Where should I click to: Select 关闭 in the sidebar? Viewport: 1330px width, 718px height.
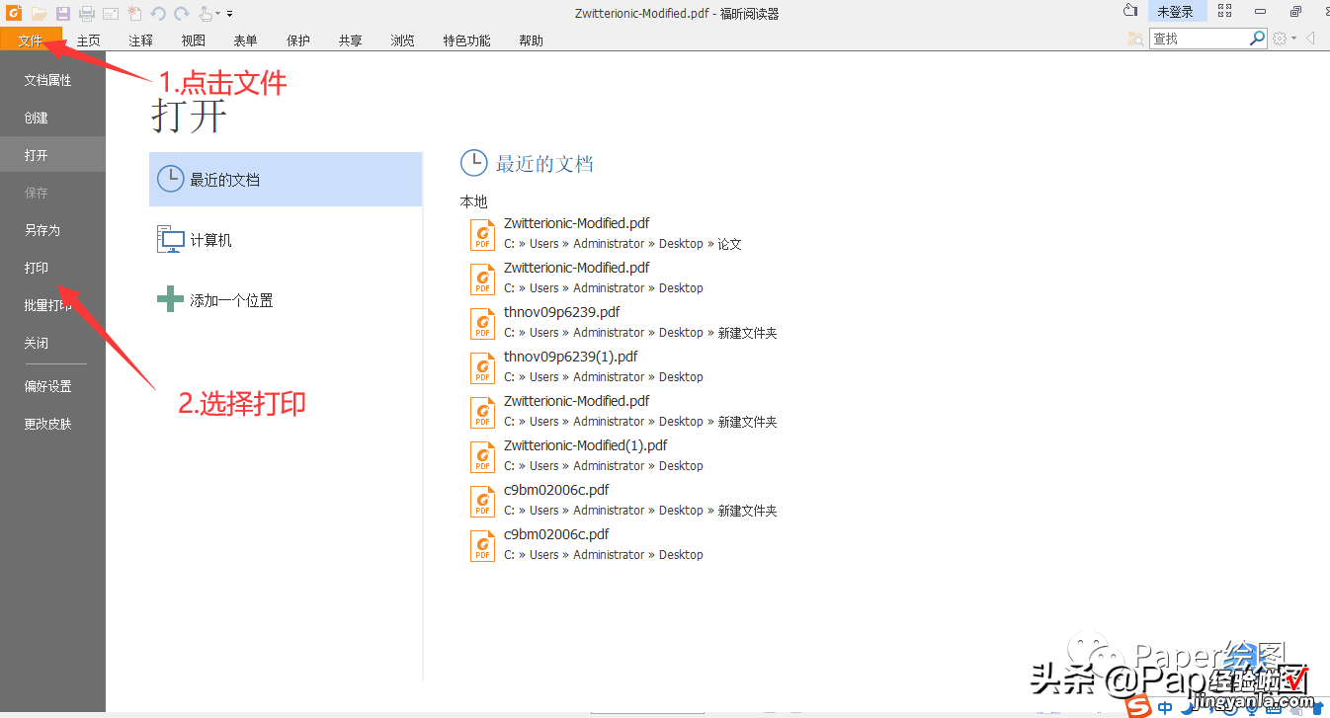pos(52,343)
